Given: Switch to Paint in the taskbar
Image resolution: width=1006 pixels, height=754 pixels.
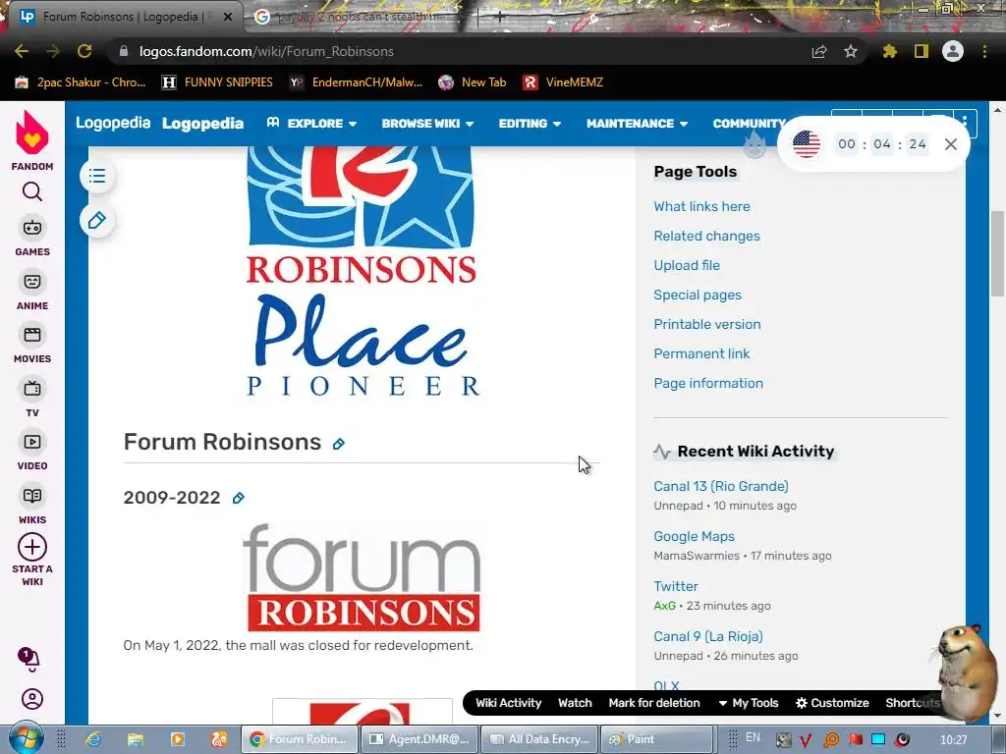Looking at the screenshot, I should tap(655, 739).
